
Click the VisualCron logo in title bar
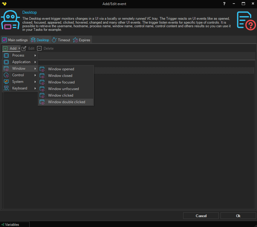pyautogui.click(x=4, y=4)
